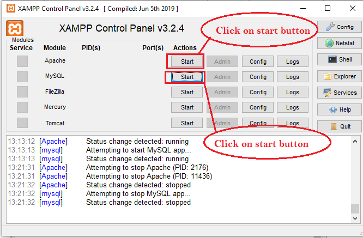Open Config with the wrench icon
This screenshot has height=238, width=363.
(339, 27)
